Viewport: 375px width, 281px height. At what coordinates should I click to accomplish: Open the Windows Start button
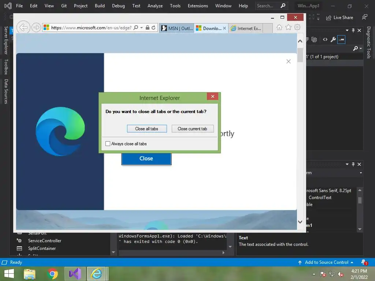(x=9, y=274)
